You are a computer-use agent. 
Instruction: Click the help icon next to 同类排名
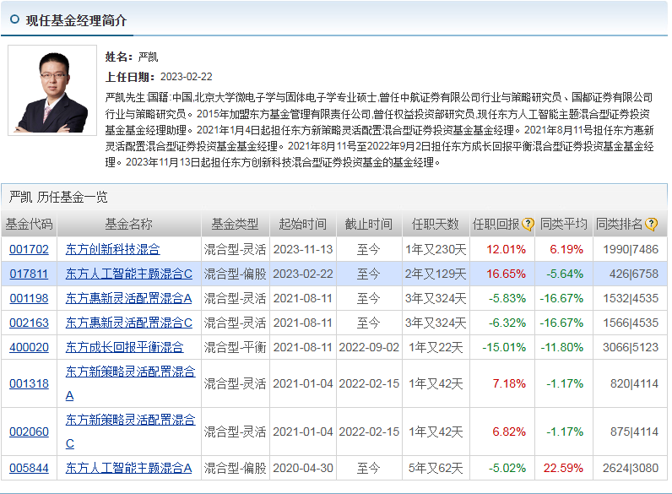click(651, 224)
